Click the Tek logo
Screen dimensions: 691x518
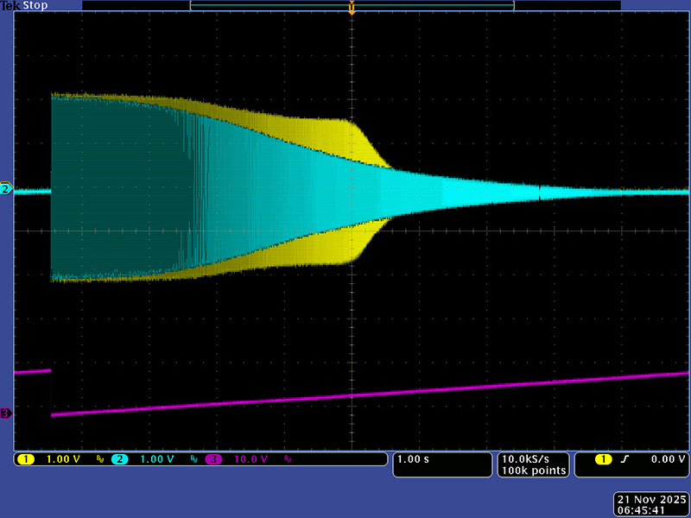click(8, 5)
